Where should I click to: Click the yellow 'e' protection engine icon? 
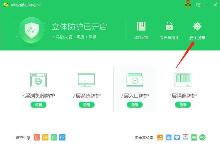[x=45, y=138]
